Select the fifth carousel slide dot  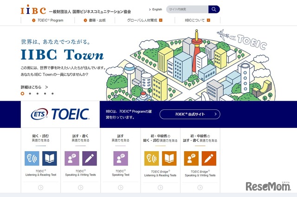pyautogui.click(x=52, y=94)
